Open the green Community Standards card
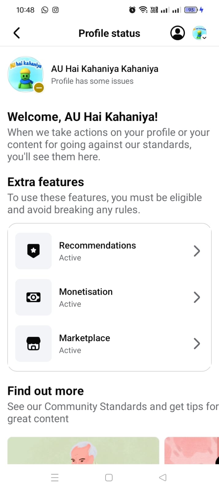Screen dimensions: 219x491 [83, 450]
